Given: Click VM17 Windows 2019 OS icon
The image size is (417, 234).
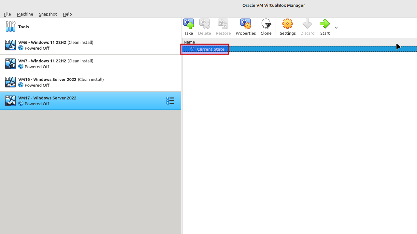Looking at the screenshot, I should click(x=10, y=101).
